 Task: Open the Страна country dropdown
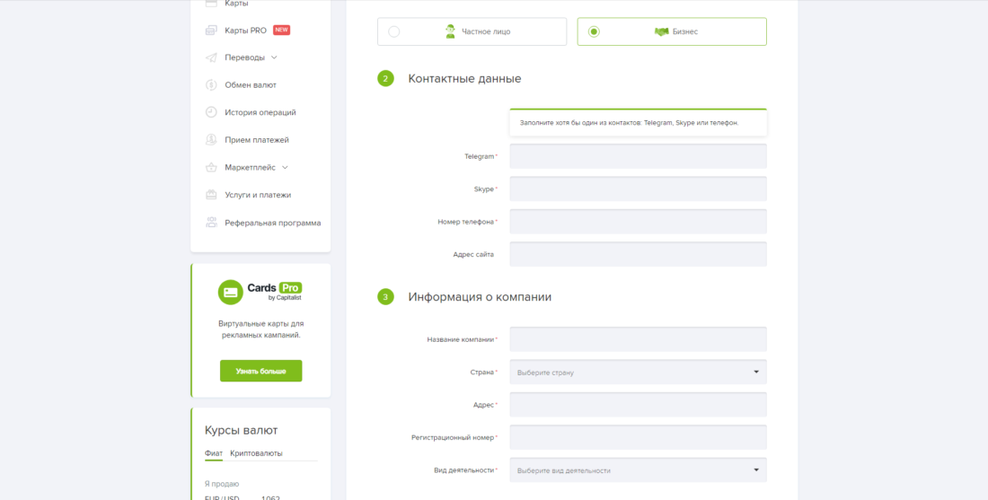point(638,372)
